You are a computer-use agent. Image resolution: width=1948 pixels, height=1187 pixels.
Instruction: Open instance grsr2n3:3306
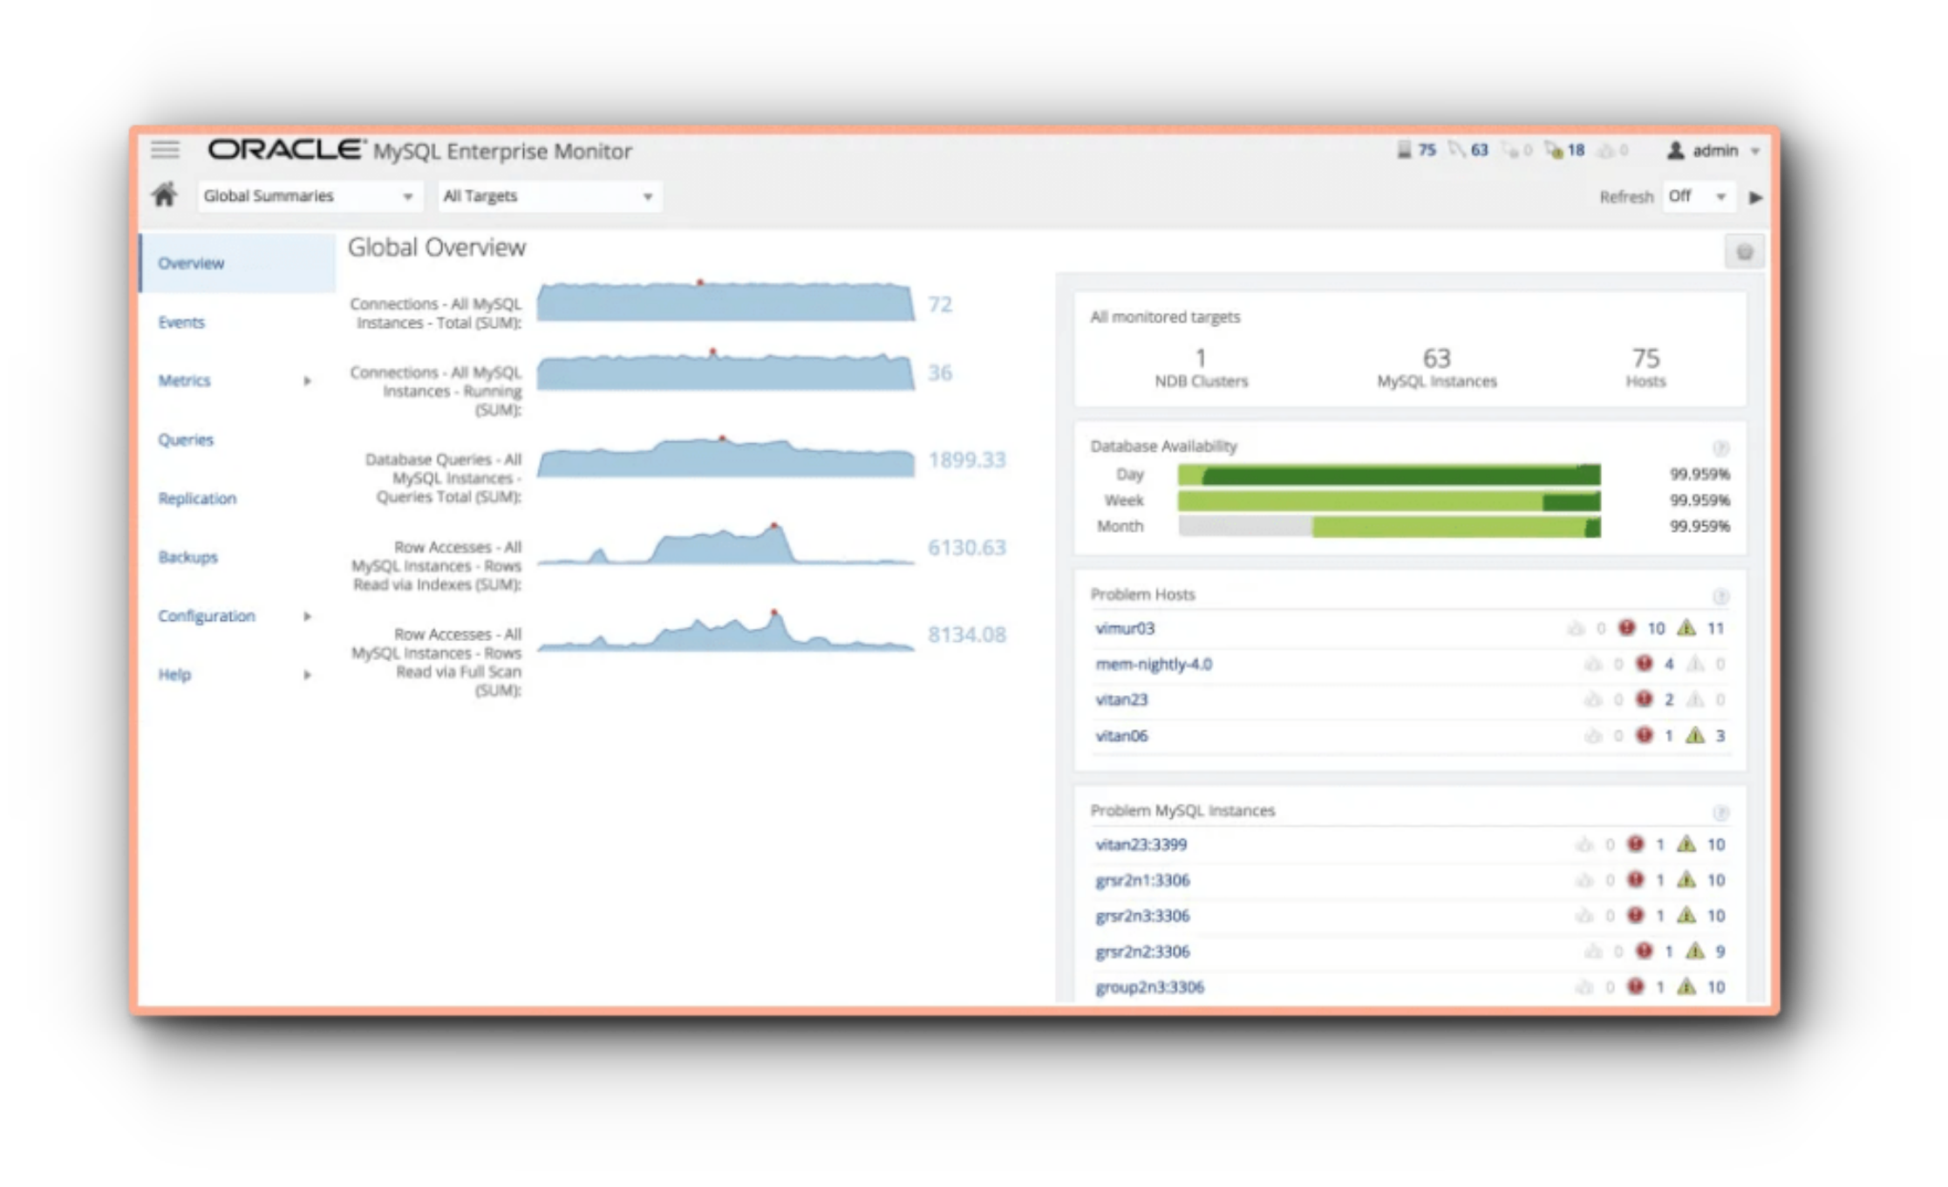tap(1142, 916)
